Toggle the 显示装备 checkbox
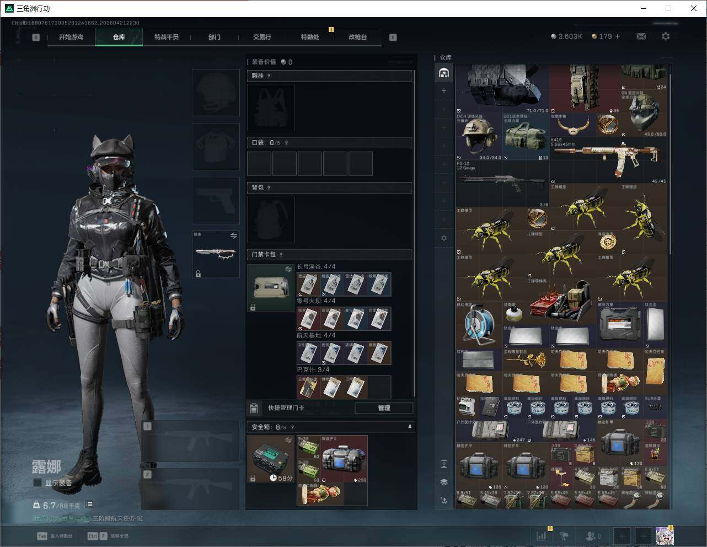The width and height of the screenshot is (707, 547). [x=38, y=482]
